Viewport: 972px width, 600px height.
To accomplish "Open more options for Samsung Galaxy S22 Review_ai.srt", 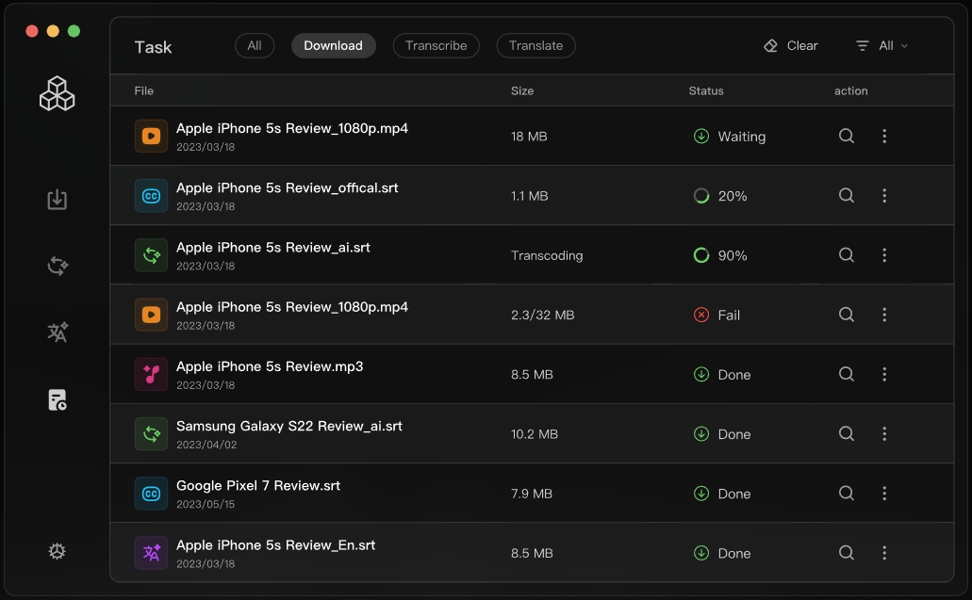I will click(x=884, y=433).
